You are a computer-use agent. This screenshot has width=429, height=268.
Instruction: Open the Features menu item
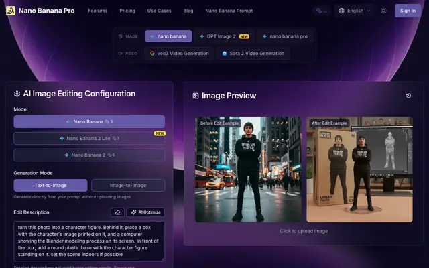(x=98, y=11)
